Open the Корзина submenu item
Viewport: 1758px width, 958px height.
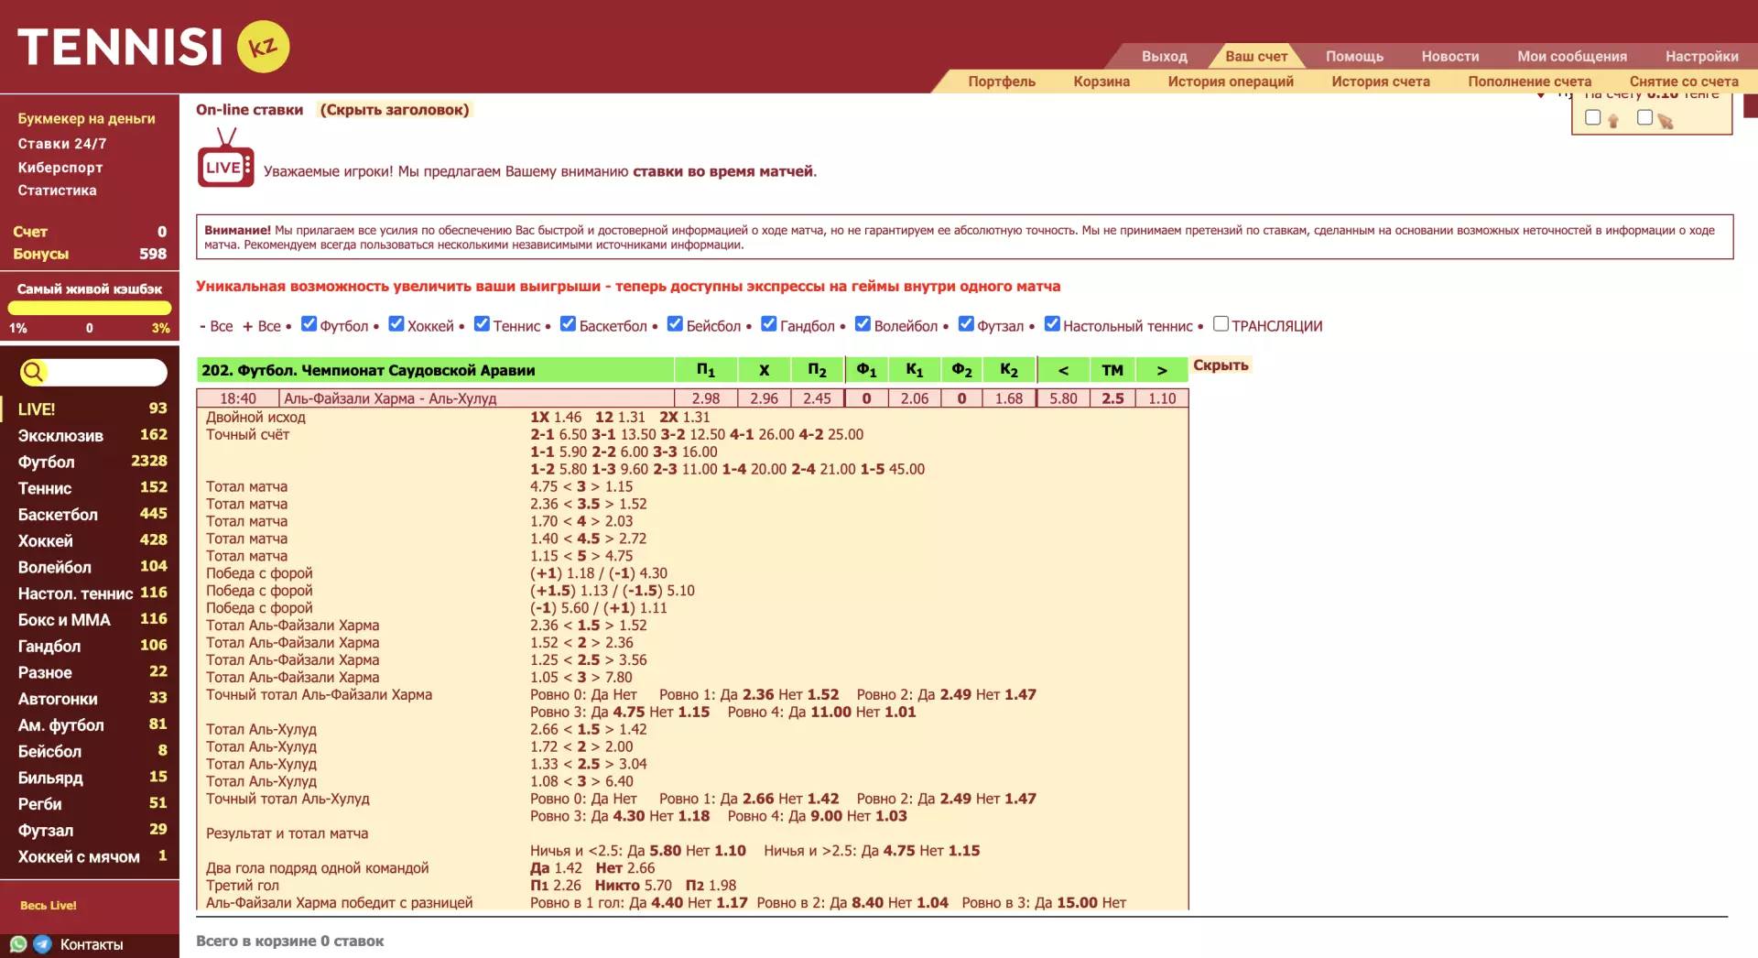(x=1101, y=82)
